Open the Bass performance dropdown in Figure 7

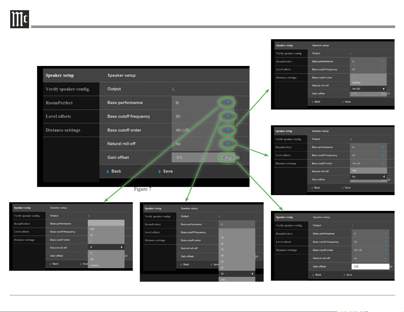(228, 103)
